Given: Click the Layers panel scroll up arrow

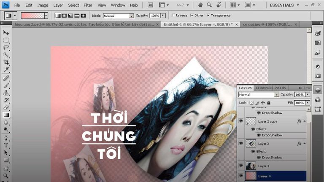Looking at the screenshot, I should click(308, 110).
